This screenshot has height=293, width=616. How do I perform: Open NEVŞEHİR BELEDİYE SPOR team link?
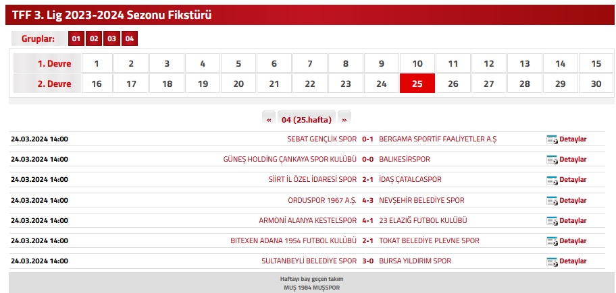click(421, 200)
